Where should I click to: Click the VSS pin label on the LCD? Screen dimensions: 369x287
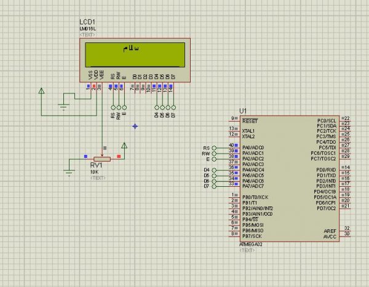[x=90, y=75]
